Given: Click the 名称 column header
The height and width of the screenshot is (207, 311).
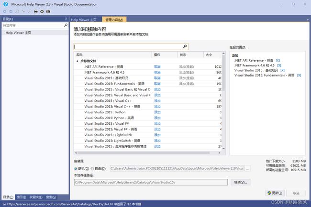Looking at the screenshot, I should tap(113, 55).
